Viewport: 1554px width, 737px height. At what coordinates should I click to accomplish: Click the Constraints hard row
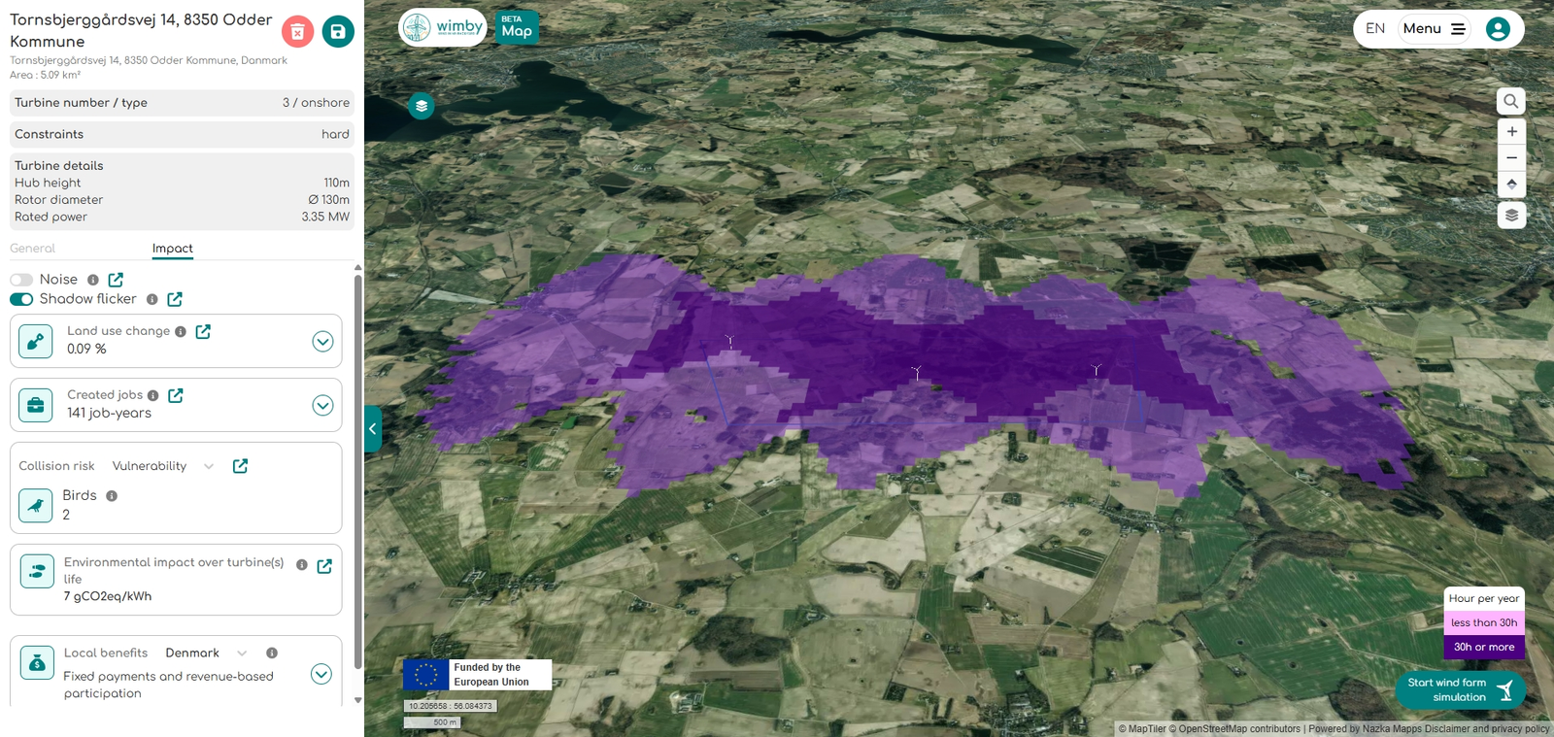(182, 134)
